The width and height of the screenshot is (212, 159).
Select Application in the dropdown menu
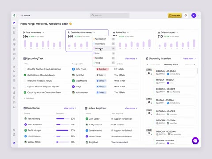104,39
